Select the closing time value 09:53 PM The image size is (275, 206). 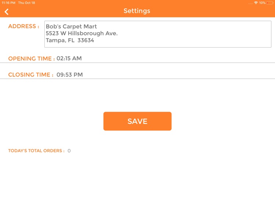70,75
